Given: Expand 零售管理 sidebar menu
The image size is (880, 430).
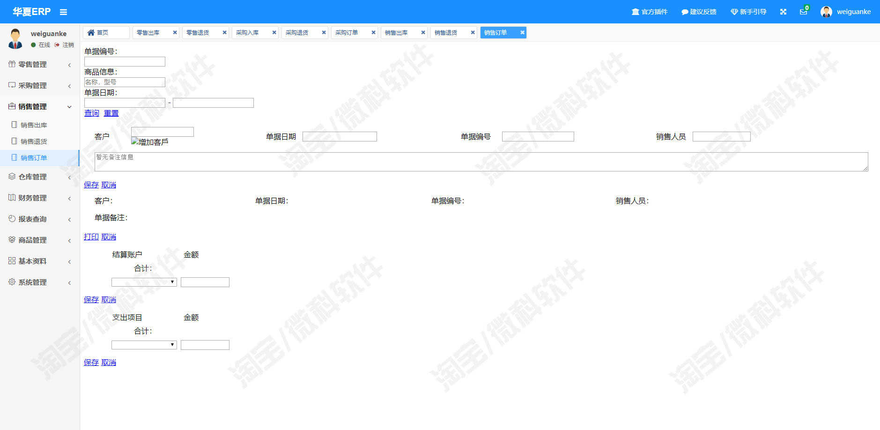Looking at the screenshot, I should [40, 65].
